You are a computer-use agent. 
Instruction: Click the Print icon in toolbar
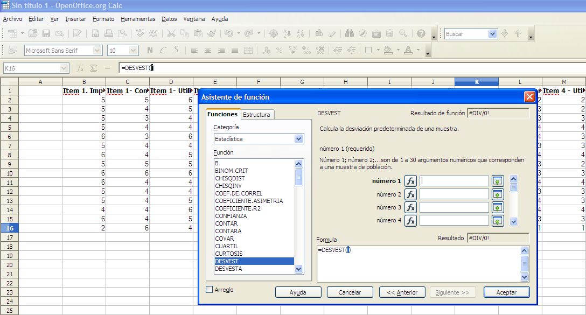point(109,33)
